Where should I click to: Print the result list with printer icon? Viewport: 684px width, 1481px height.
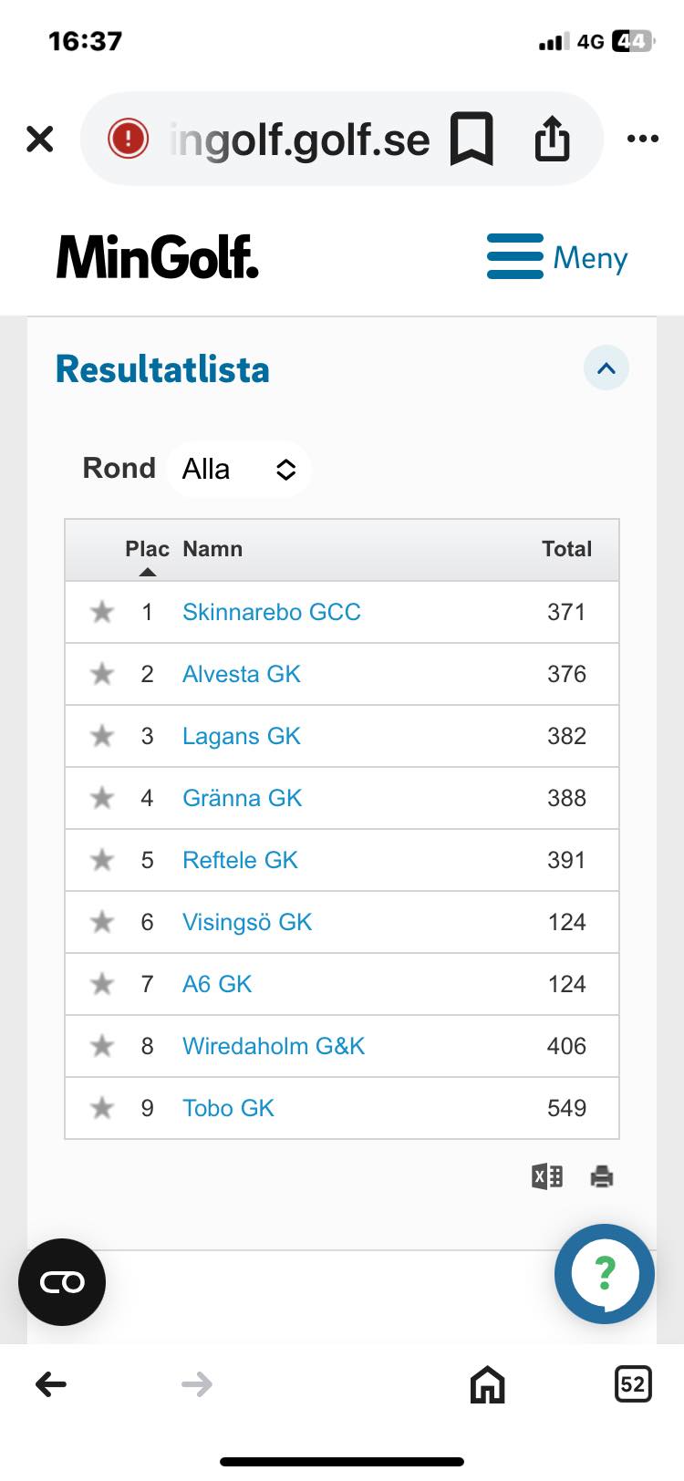(602, 1176)
